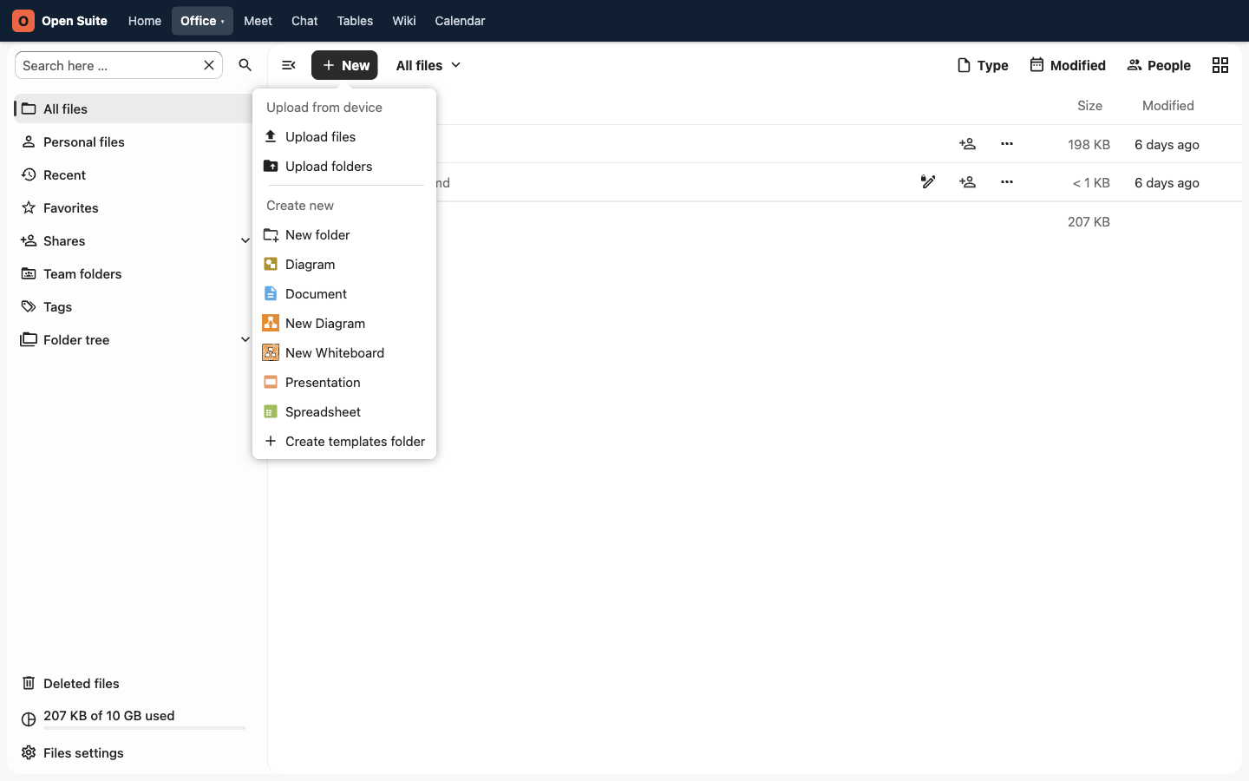Collapse the navigation sidebar toggle icon
Image resolution: width=1249 pixels, height=781 pixels.
(289, 65)
